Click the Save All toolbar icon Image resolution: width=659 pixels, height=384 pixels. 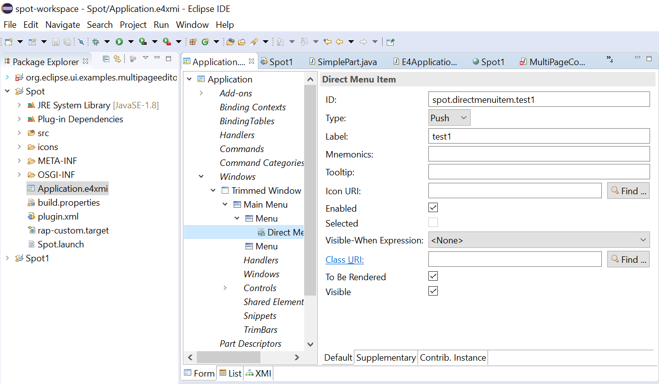click(67, 42)
